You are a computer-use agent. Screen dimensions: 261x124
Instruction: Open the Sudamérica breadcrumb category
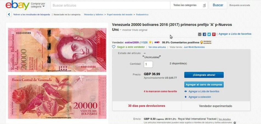tap(142, 15)
